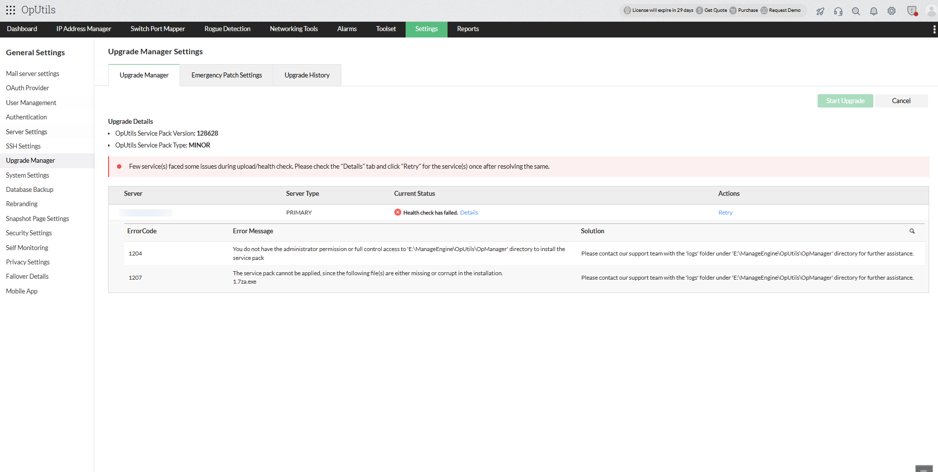
Task: Click Retry for the PRIMARY server
Action: coord(725,213)
